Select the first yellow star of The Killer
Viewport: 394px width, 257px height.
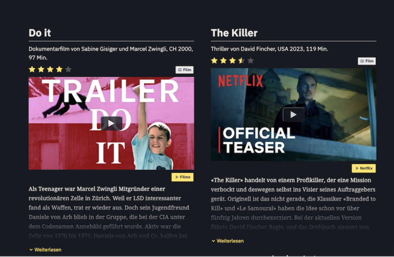pos(214,60)
